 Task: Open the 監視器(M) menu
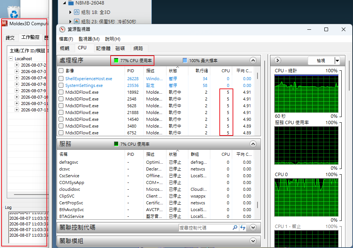[89, 39]
